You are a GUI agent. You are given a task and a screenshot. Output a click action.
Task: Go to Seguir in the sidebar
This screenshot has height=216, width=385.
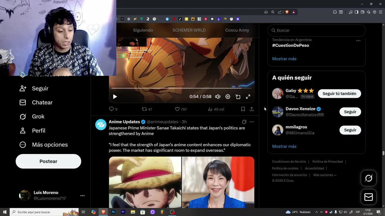tap(34, 88)
